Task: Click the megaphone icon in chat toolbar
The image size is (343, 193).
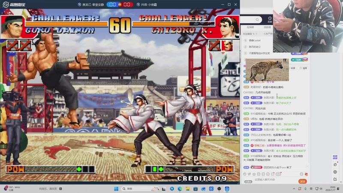Action: 250,174
